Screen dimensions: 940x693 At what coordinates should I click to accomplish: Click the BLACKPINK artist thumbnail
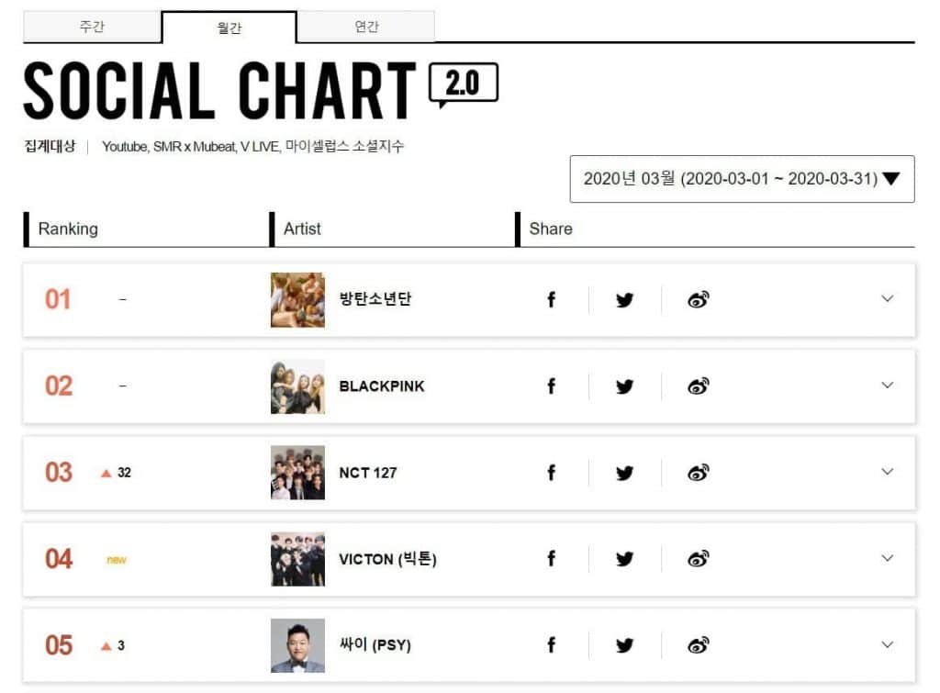click(x=297, y=386)
